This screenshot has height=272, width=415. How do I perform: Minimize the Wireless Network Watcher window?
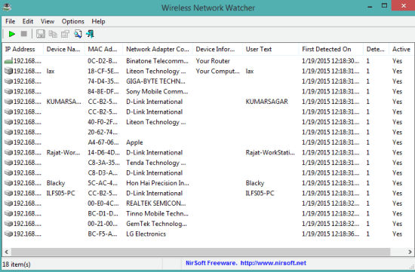(x=370, y=6)
